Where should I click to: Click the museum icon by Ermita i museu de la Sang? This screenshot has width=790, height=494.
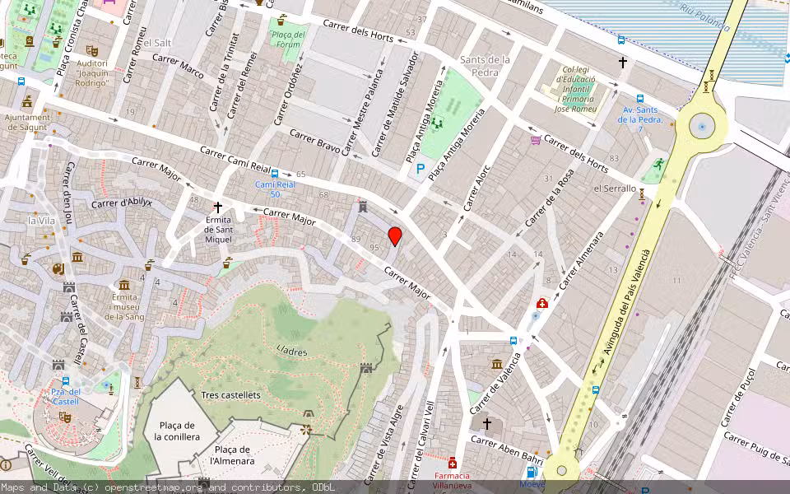pyautogui.click(x=123, y=286)
